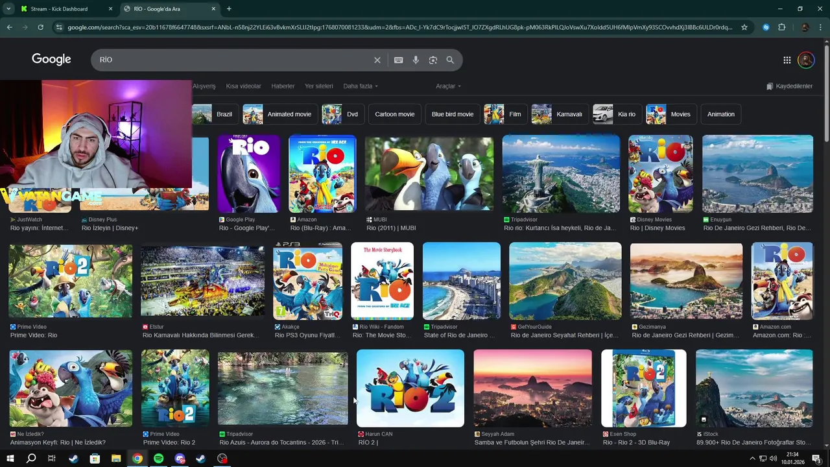Filter images by Kia rio chip
The image size is (830, 467).
tap(617, 114)
